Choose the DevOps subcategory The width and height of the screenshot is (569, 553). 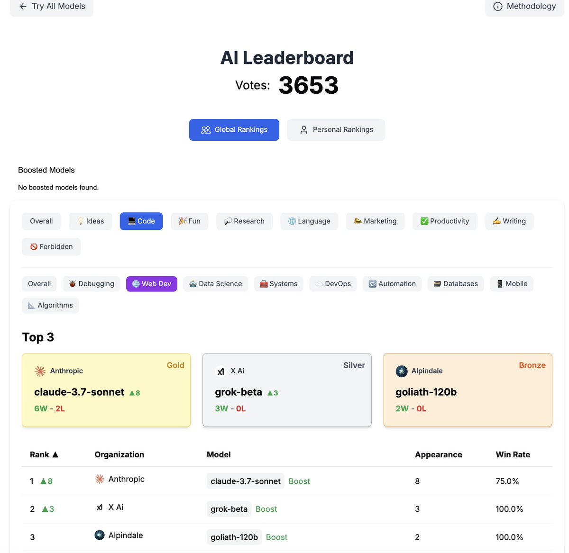[333, 284]
